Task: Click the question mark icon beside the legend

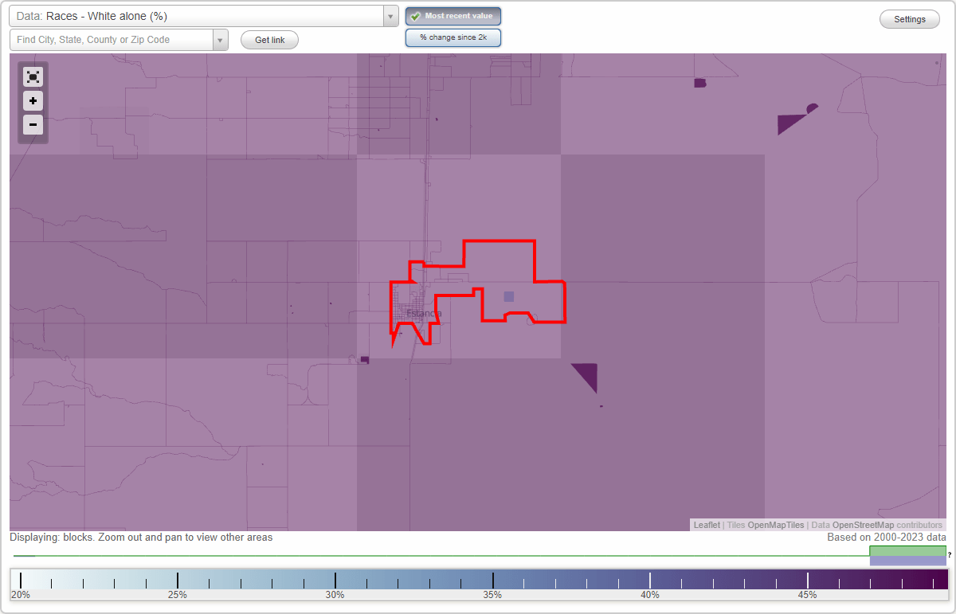Action: point(950,556)
